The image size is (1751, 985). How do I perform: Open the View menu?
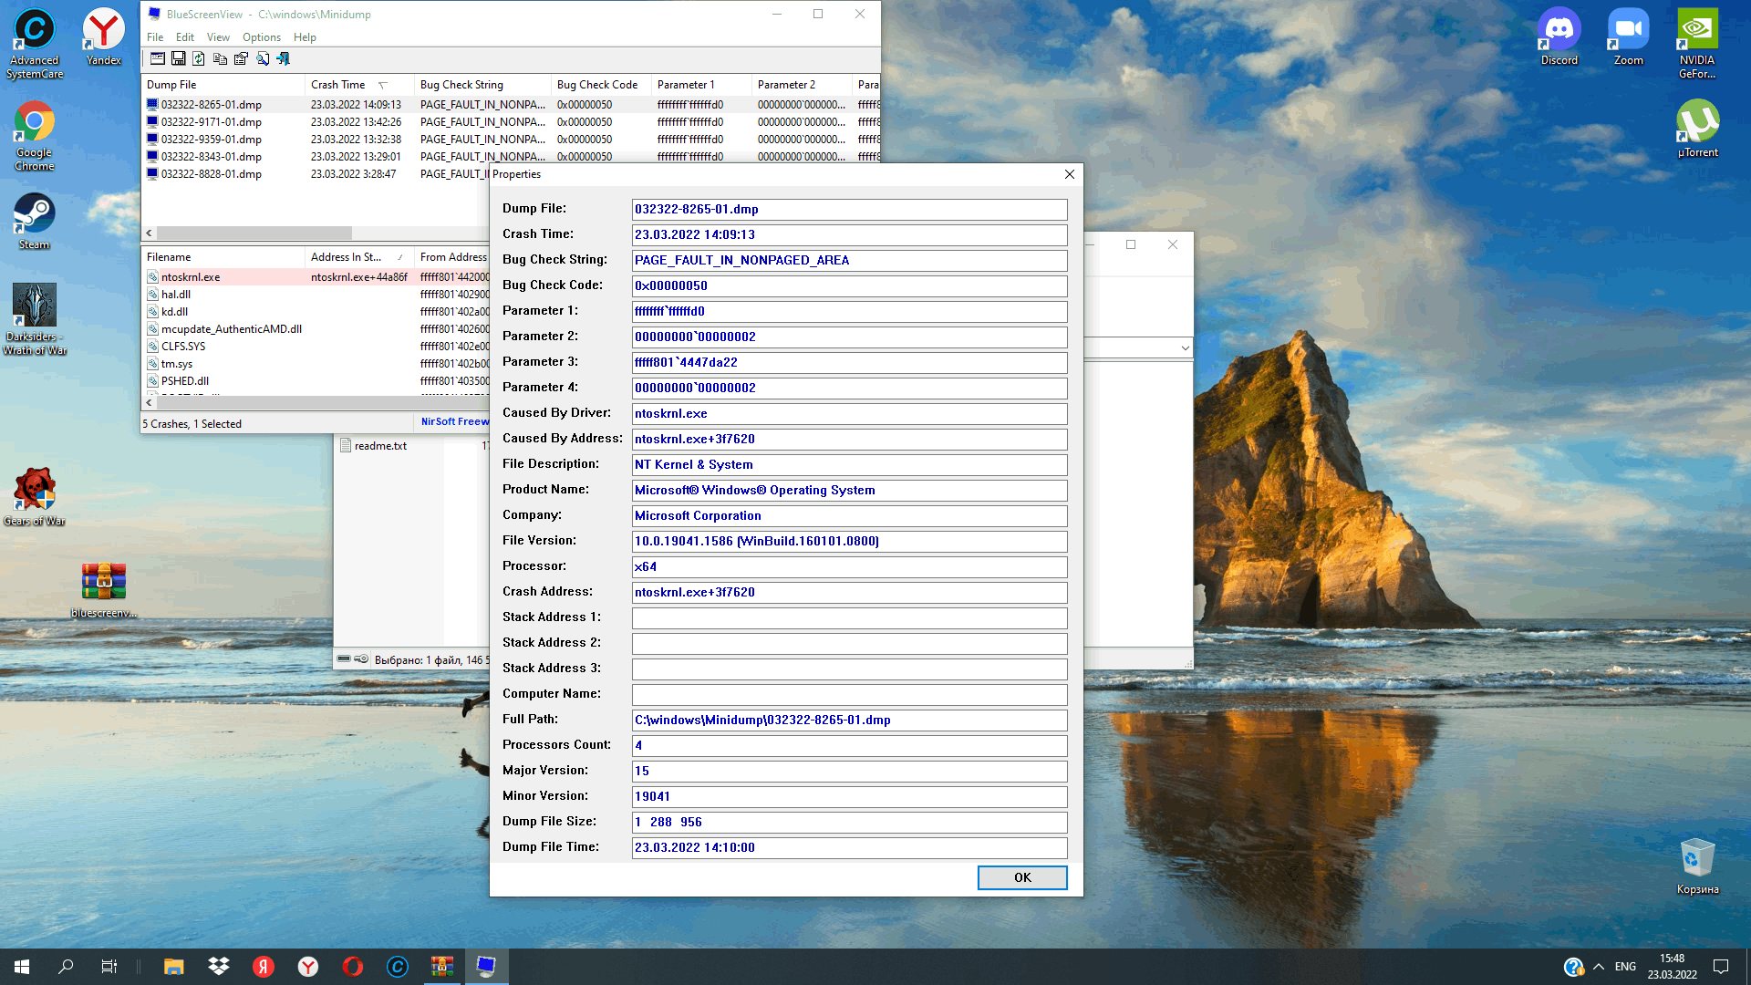[218, 37]
